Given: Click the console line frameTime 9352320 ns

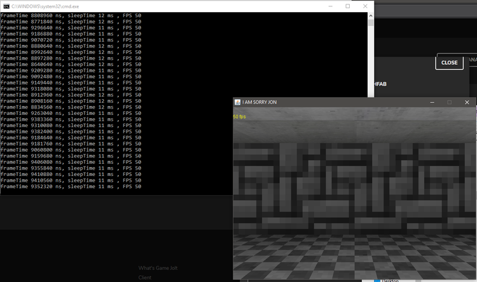Looking at the screenshot, I should click(71, 186).
